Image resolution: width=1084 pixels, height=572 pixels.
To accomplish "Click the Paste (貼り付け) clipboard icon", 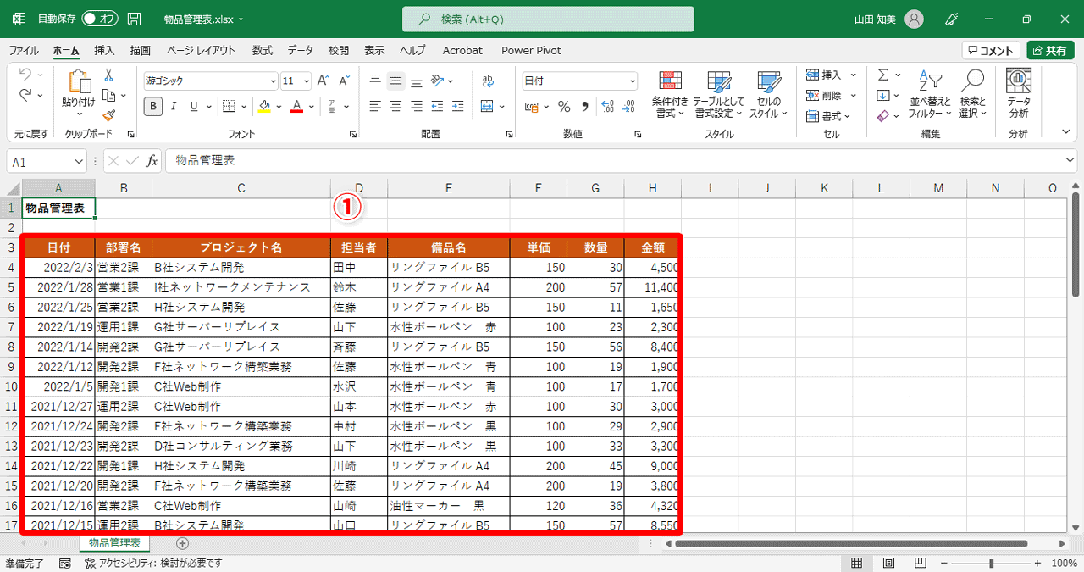I will 79,82.
